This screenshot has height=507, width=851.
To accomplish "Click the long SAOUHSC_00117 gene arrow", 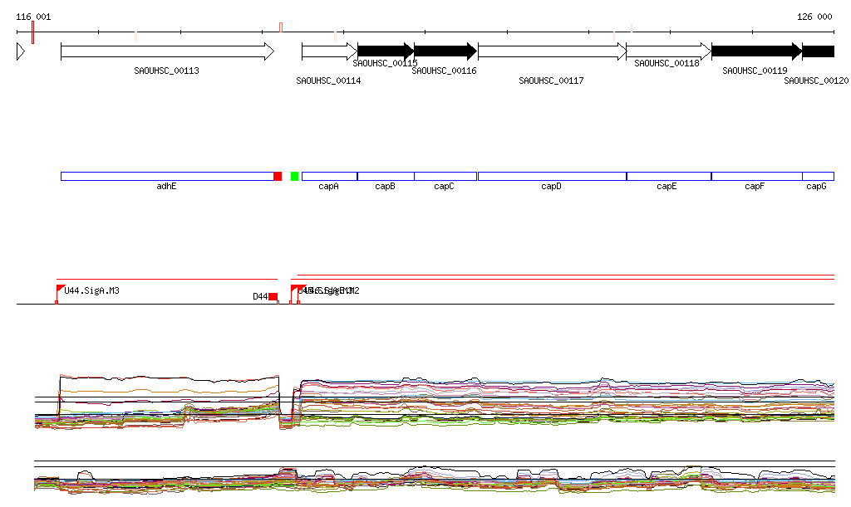I will 552,51.
